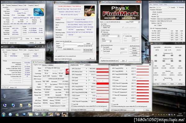Select the Computer desktop icon
Image resolution: width=186 pixels, height=123 pixels.
[x=5, y=106]
